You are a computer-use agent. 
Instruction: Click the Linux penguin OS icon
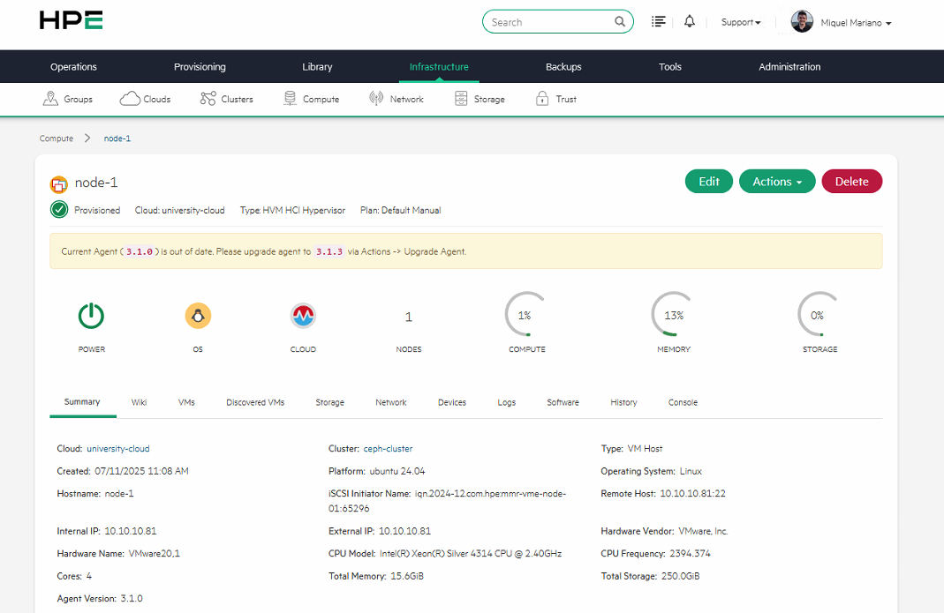[198, 316]
